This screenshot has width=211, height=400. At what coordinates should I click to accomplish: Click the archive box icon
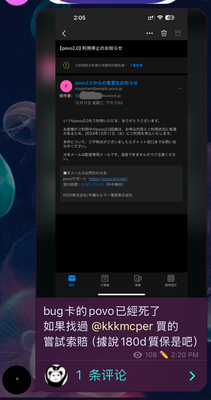coord(178,33)
